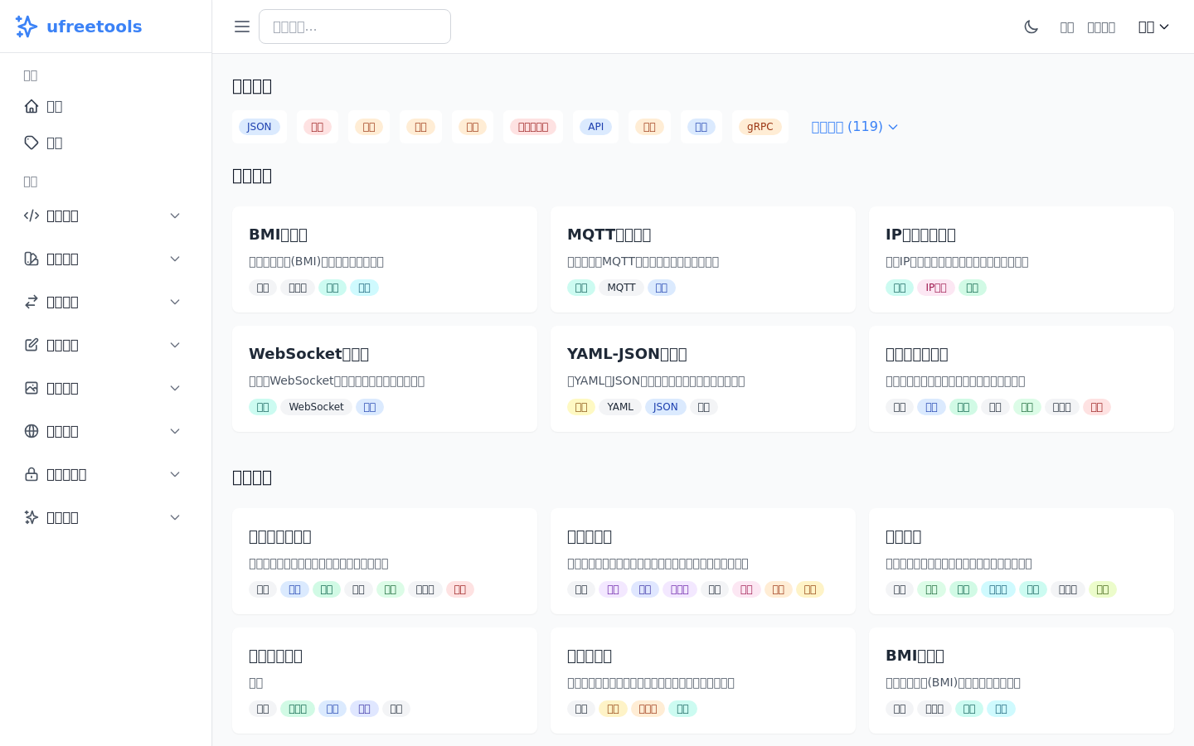The height and width of the screenshot is (746, 1194).
Task: Open the BMI card in the bottom row
Action: coord(1022,681)
